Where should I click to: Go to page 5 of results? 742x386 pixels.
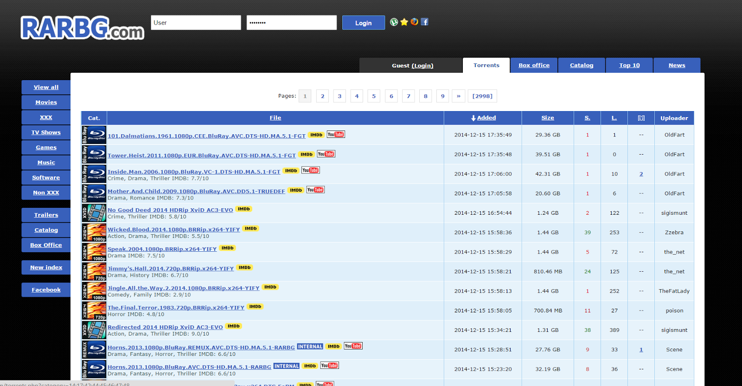point(374,96)
